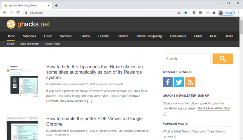Open the Firefox category
The image size is (243, 140).
(85, 36)
